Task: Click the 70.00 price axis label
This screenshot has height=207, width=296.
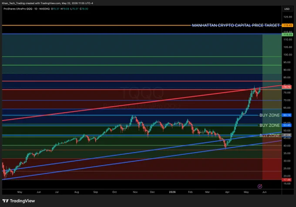Action: tap(288, 100)
